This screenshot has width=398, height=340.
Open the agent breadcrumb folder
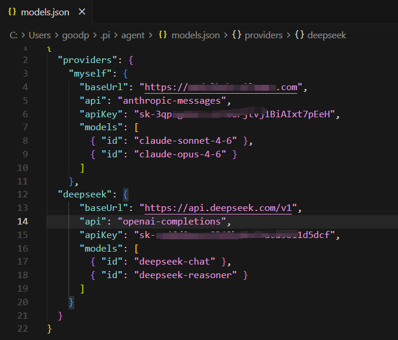click(133, 35)
